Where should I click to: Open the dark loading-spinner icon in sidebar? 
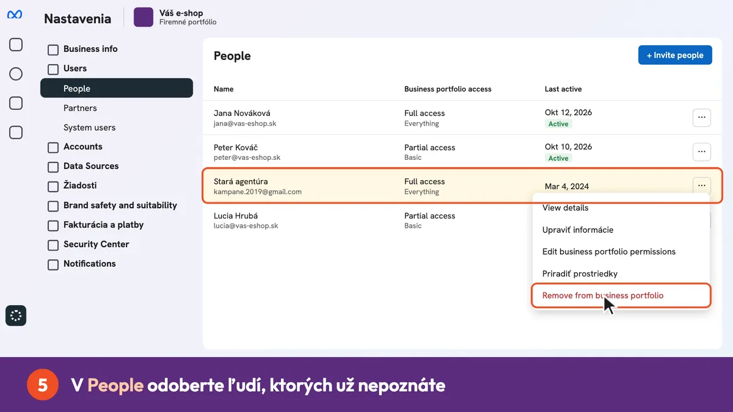click(16, 316)
